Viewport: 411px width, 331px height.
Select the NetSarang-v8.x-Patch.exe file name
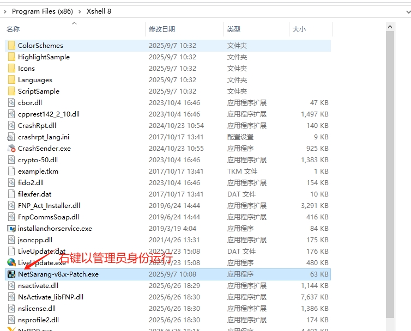(58, 274)
